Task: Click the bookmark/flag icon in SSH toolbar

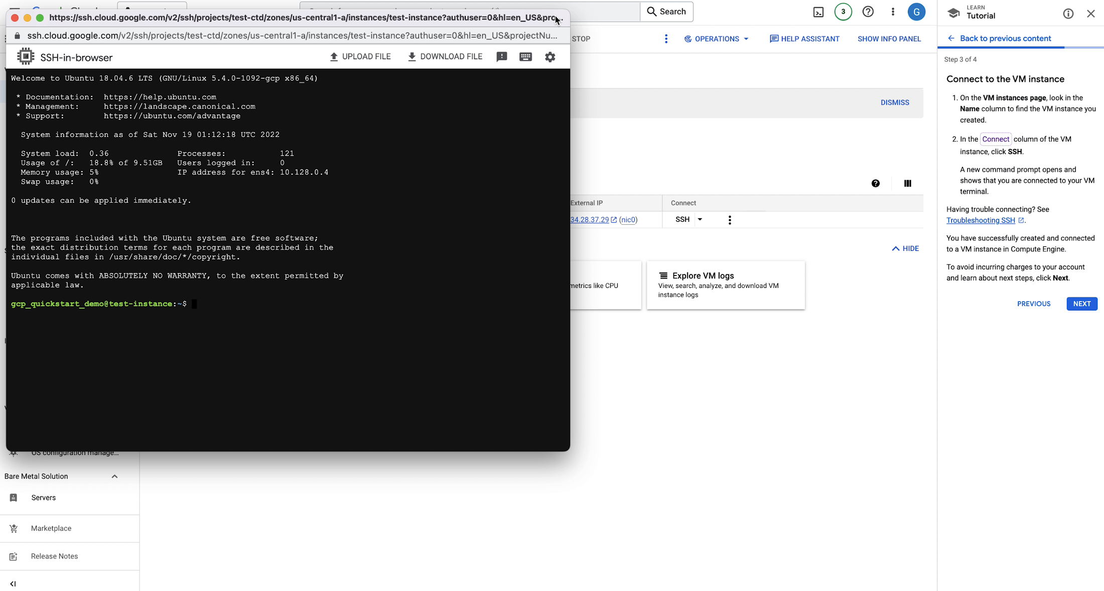Action: tap(502, 57)
